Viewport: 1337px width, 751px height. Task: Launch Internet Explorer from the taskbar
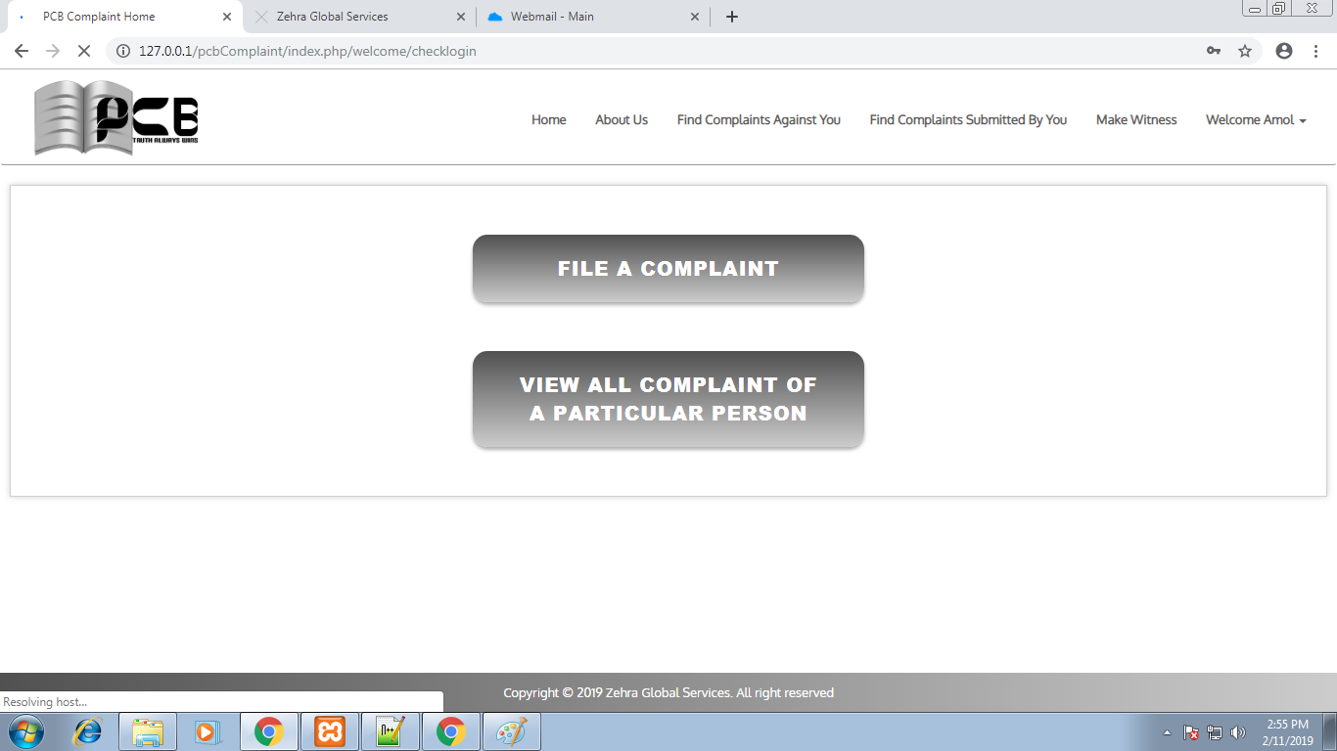(x=88, y=731)
